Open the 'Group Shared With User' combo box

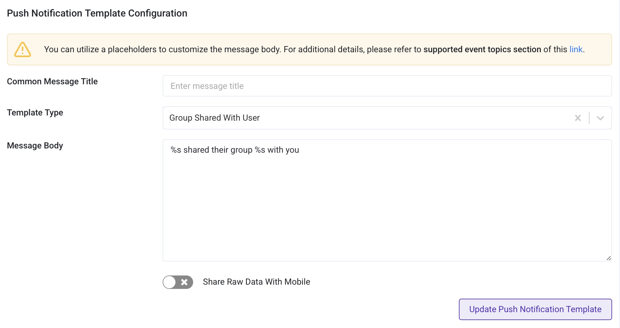tap(366, 118)
